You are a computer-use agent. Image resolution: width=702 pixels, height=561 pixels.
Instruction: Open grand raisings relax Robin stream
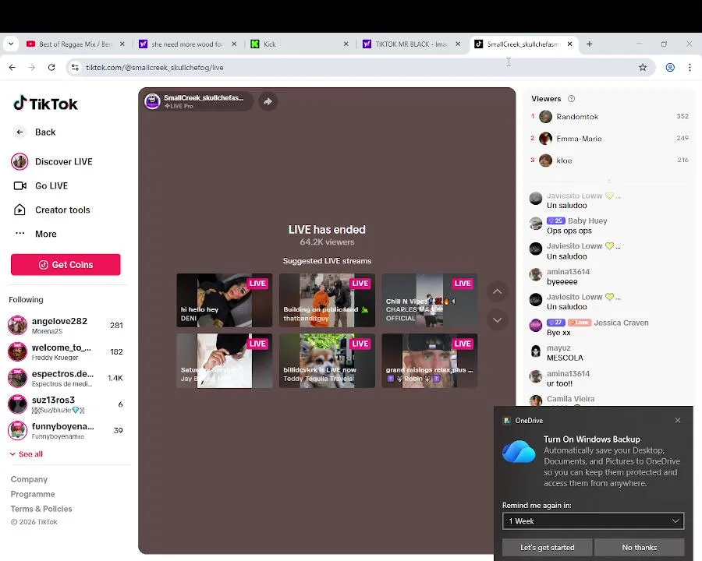pyautogui.click(x=429, y=361)
